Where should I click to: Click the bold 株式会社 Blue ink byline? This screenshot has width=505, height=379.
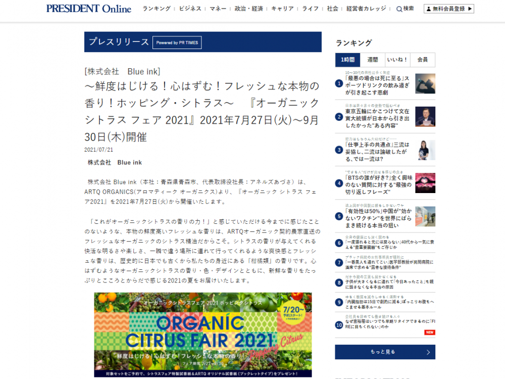click(115, 162)
